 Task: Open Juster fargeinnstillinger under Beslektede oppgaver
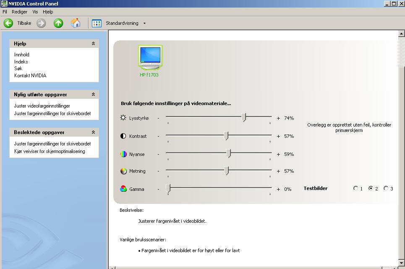pyautogui.click(x=52, y=144)
